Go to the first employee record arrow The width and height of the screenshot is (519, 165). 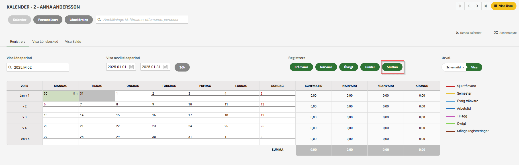pos(460,6)
